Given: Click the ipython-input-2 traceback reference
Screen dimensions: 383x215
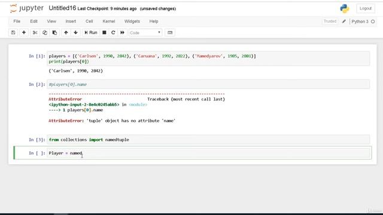Looking at the screenshot, I should click(84, 105).
